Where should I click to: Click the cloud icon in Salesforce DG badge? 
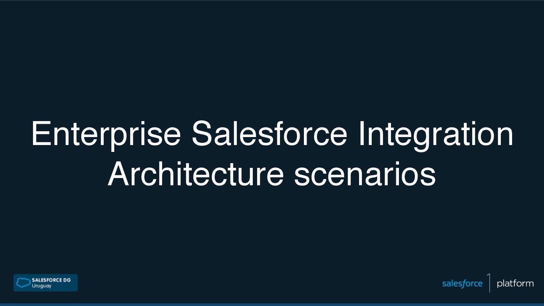click(23, 283)
